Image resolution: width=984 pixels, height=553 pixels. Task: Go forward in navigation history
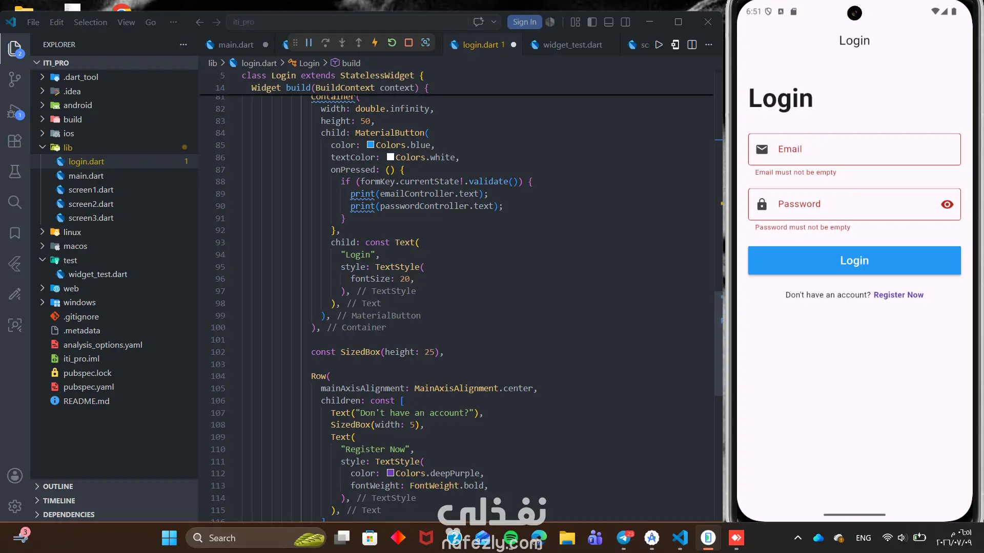[217, 22]
